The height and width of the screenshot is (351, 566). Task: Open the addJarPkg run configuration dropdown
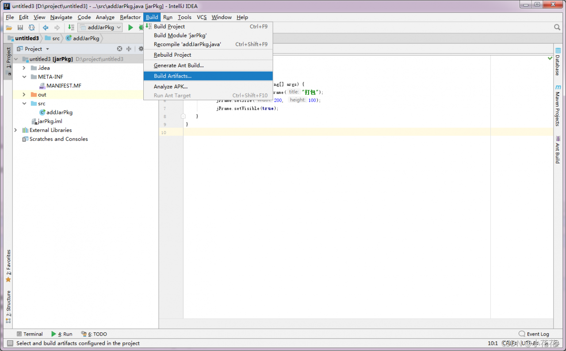click(x=100, y=27)
